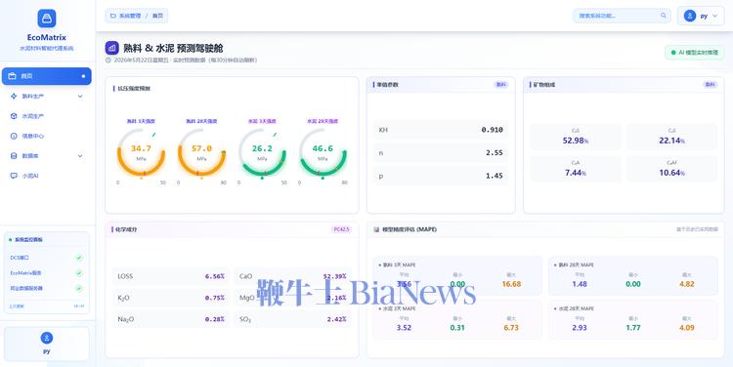Click the green check on third monitor row
The image size is (733, 367).
[79, 289]
